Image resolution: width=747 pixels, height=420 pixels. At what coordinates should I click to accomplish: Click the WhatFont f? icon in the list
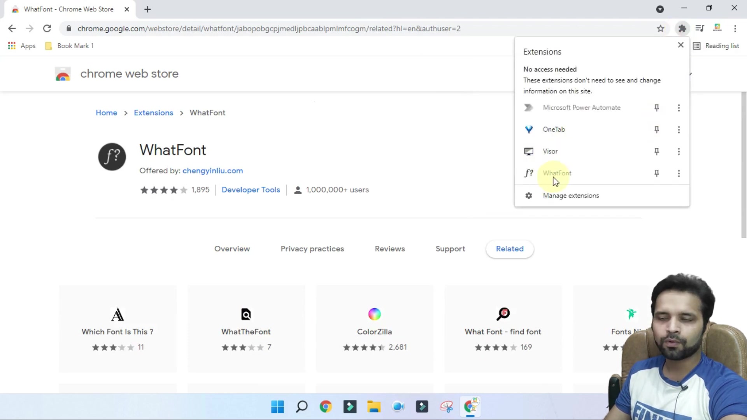528,173
